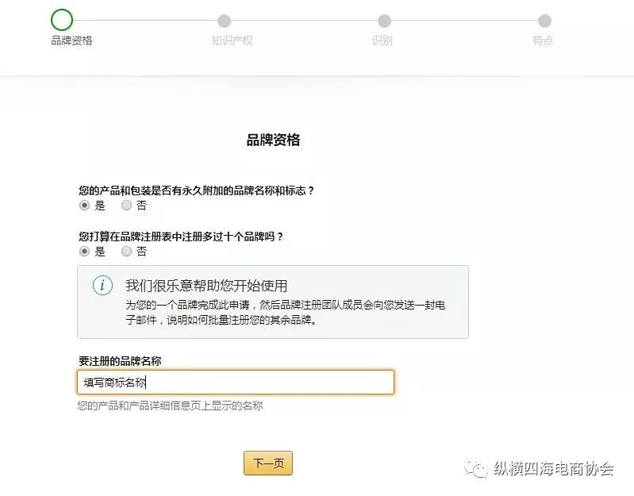Screen dimensions: 634x496
Task: Click the 品牌资格 page heading
Action: [273, 140]
